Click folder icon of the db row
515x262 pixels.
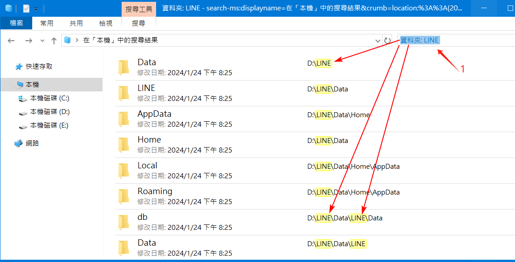pyautogui.click(x=123, y=222)
